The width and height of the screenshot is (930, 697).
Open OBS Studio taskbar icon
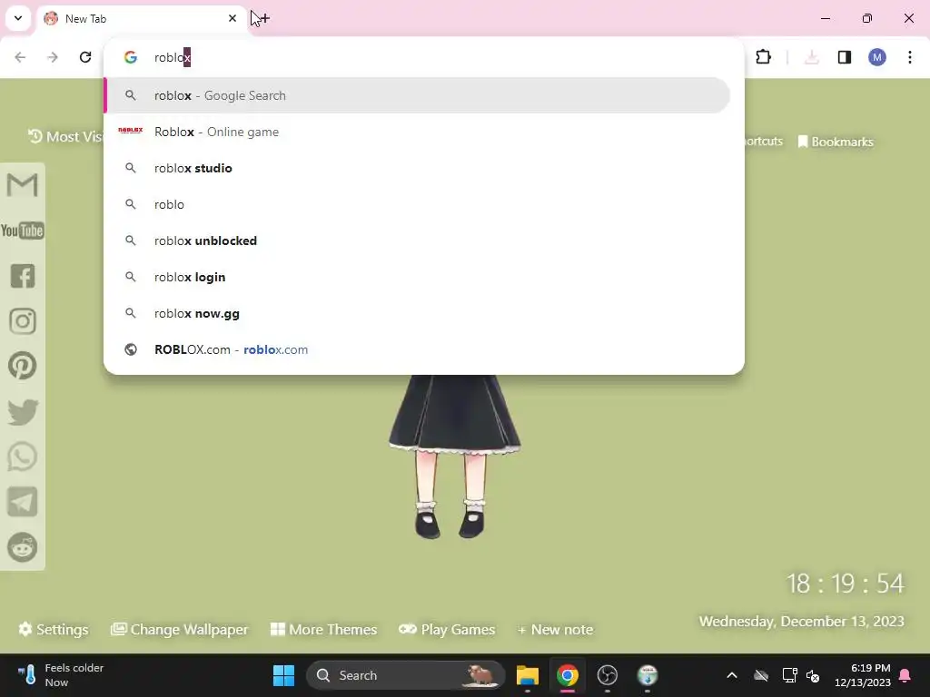click(608, 675)
